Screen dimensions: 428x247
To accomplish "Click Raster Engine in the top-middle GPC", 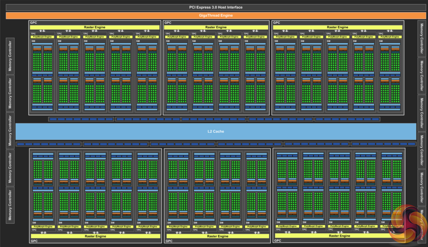I will click(x=216, y=27).
